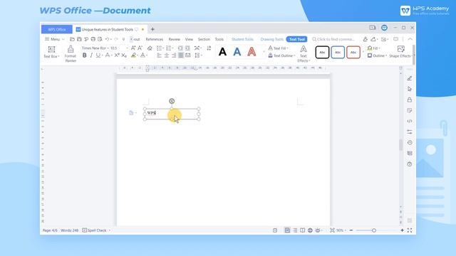The height and width of the screenshot is (256, 456).
Task: Open the Text Fill dropdown
Action: coord(278,48)
